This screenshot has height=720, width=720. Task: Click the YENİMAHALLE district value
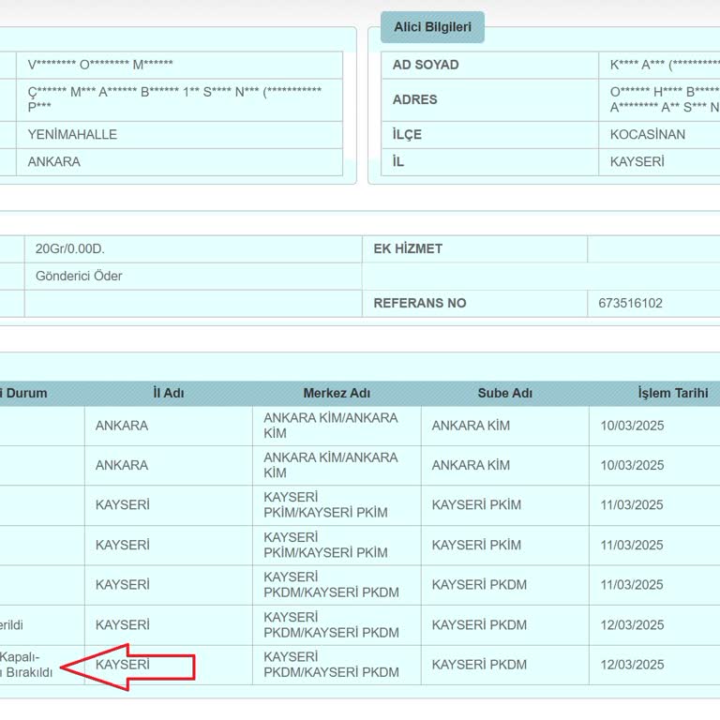72,135
